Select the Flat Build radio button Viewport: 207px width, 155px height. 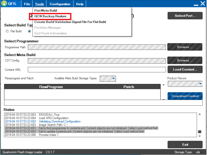pyautogui.click(x=7, y=31)
